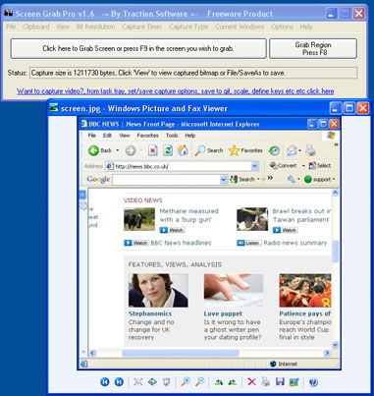The height and width of the screenshot is (396, 374).
Task: Delete the image with the red X icon
Action: [x=251, y=382]
